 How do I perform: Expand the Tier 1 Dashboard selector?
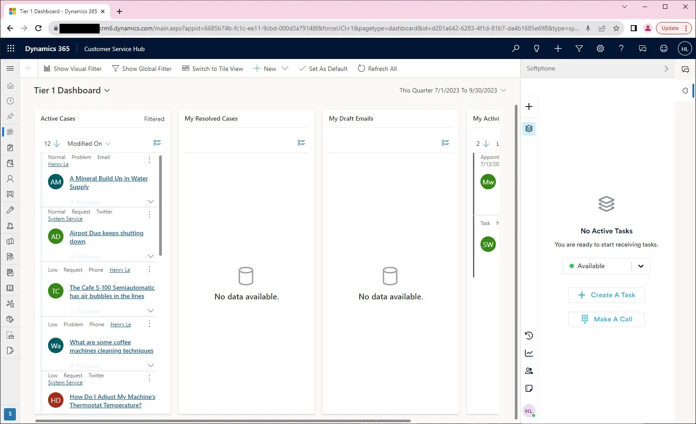(x=72, y=90)
